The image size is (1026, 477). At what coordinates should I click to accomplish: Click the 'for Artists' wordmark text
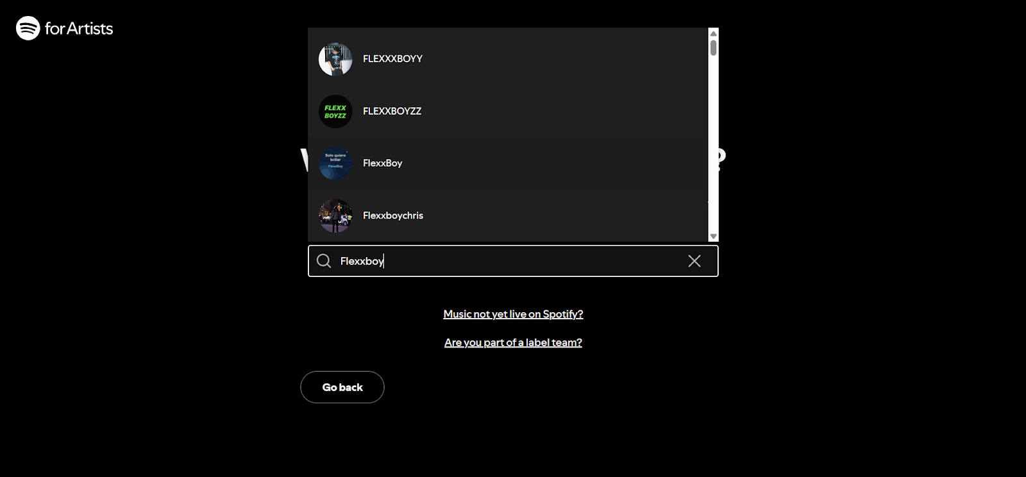pyautogui.click(x=79, y=28)
